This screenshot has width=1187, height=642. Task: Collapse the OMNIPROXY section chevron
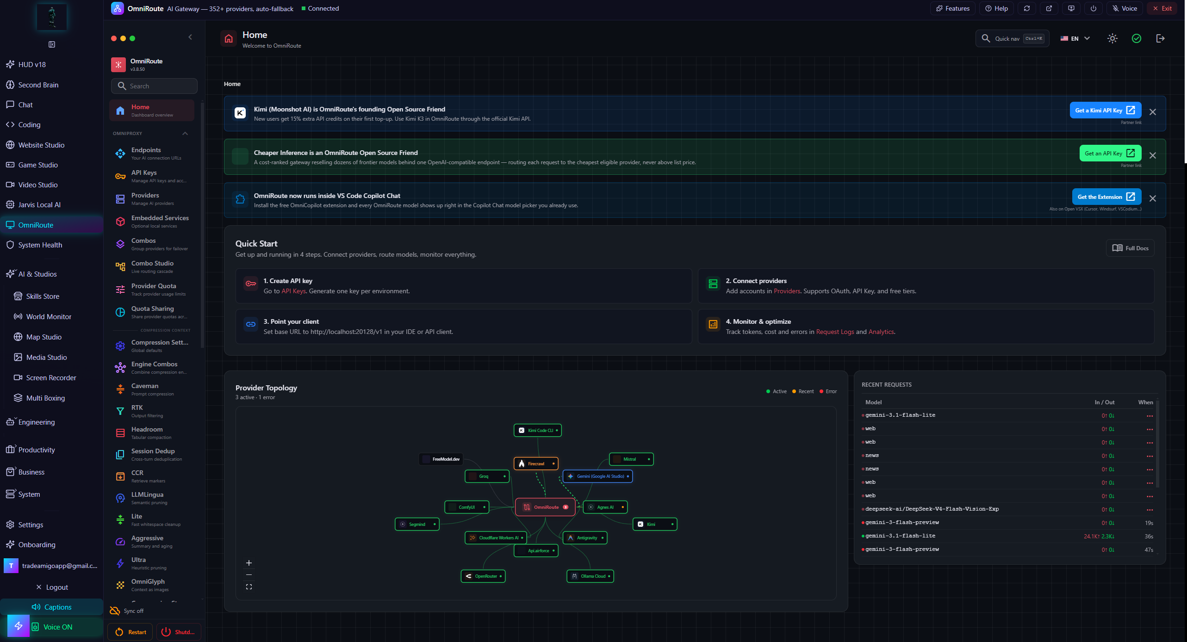tap(185, 133)
